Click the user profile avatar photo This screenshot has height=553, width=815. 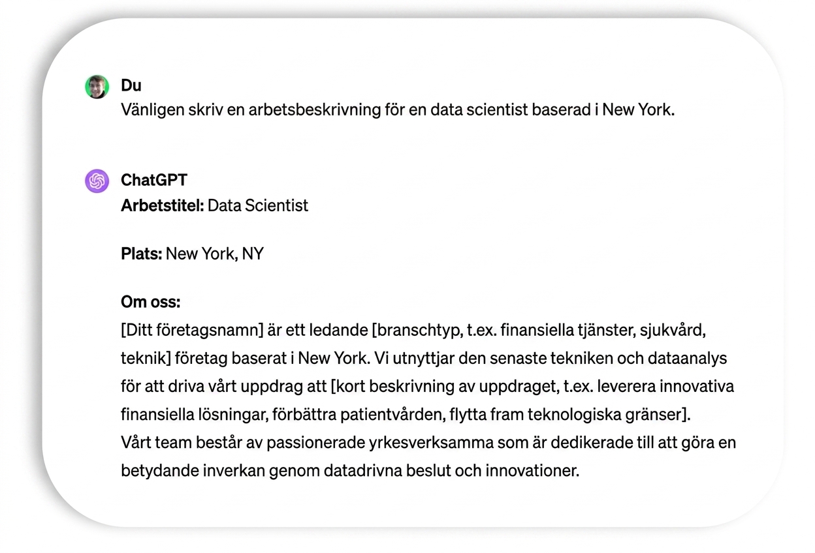click(x=97, y=86)
